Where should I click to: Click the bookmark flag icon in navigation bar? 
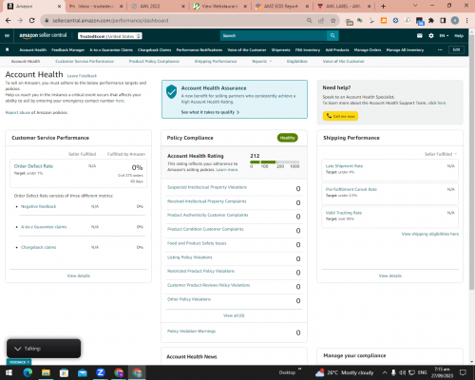pyautogui.click(x=8, y=49)
